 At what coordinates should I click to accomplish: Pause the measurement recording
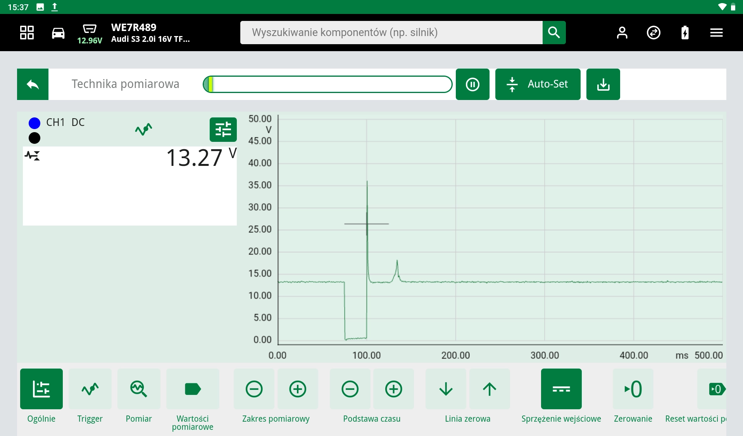point(472,84)
